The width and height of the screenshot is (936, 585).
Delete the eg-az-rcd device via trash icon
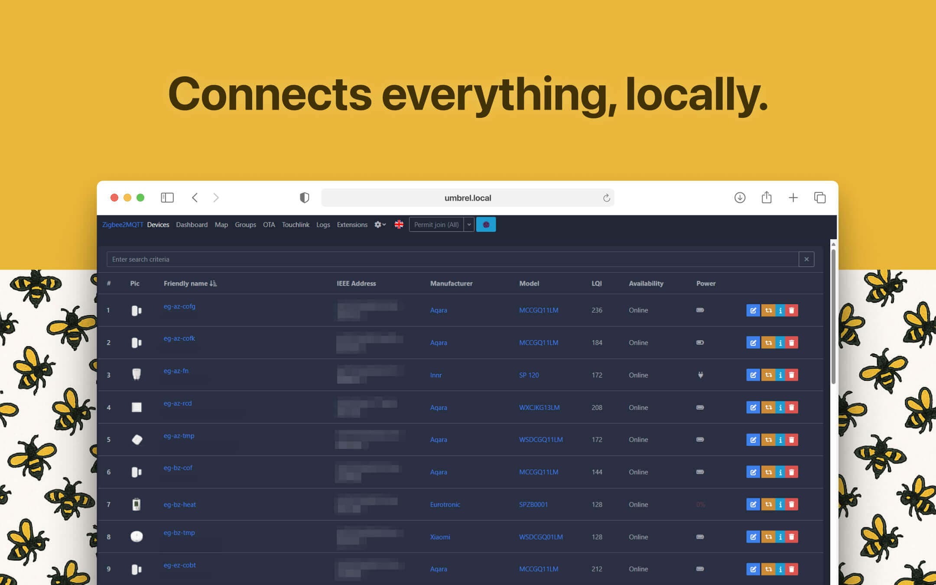point(792,407)
